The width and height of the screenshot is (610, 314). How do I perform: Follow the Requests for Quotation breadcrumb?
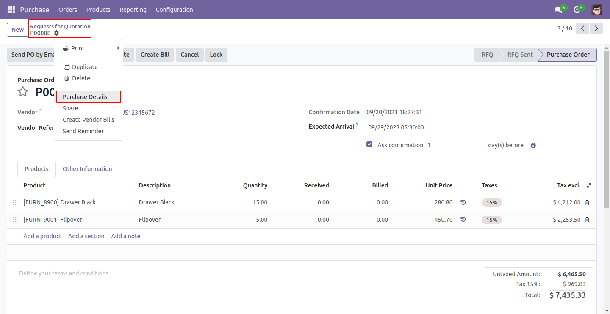click(x=60, y=26)
